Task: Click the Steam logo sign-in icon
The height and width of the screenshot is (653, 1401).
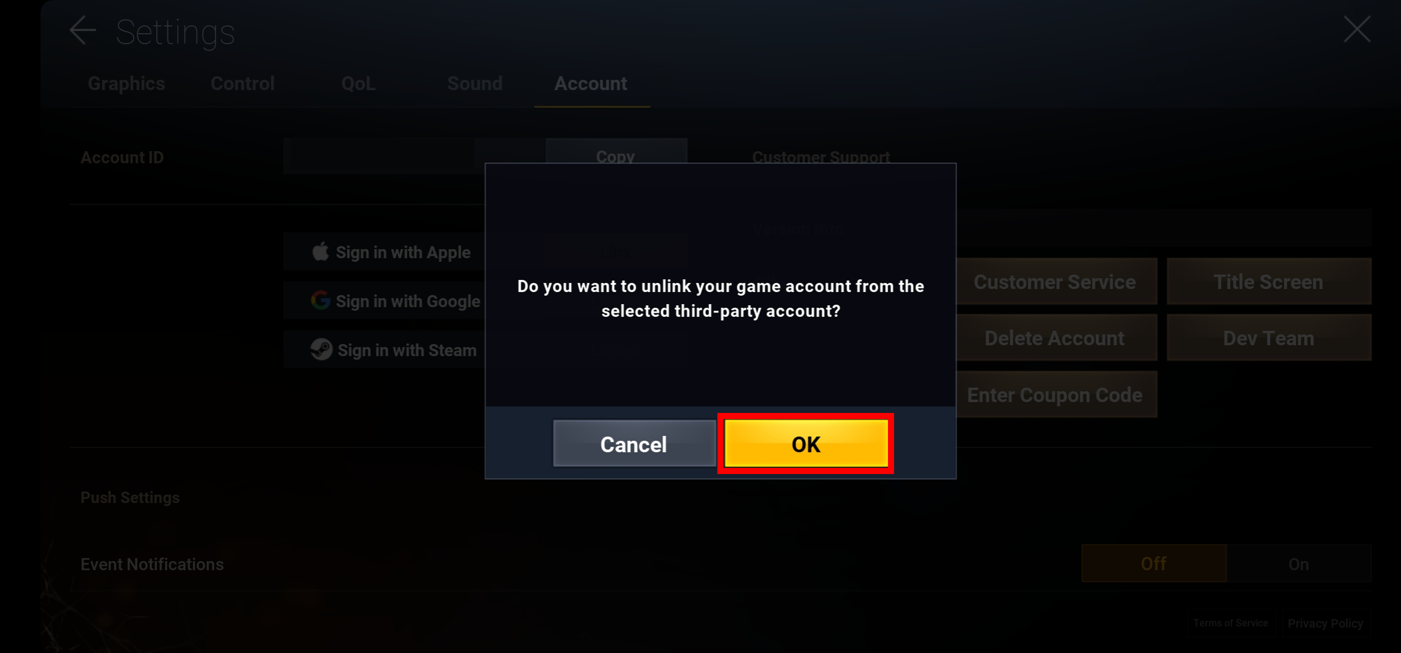Action: click(x=321, y=349)
